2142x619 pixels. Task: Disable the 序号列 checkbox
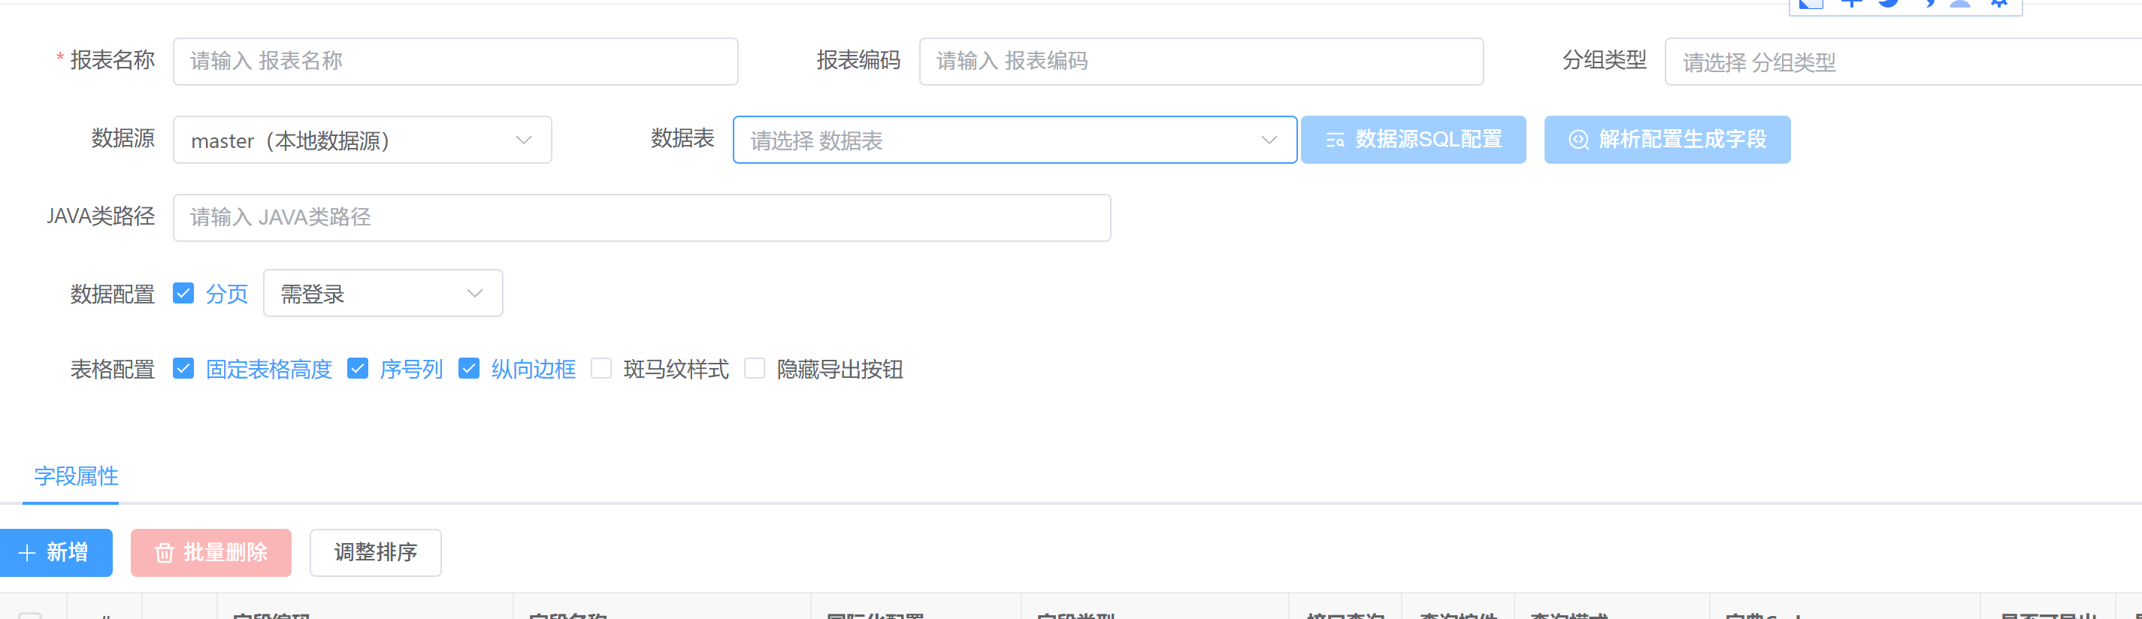click(358, 368)
